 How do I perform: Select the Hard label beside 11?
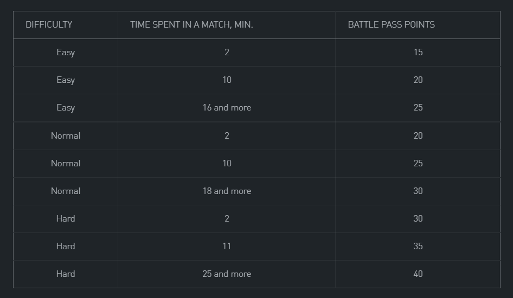pos(66,247)
